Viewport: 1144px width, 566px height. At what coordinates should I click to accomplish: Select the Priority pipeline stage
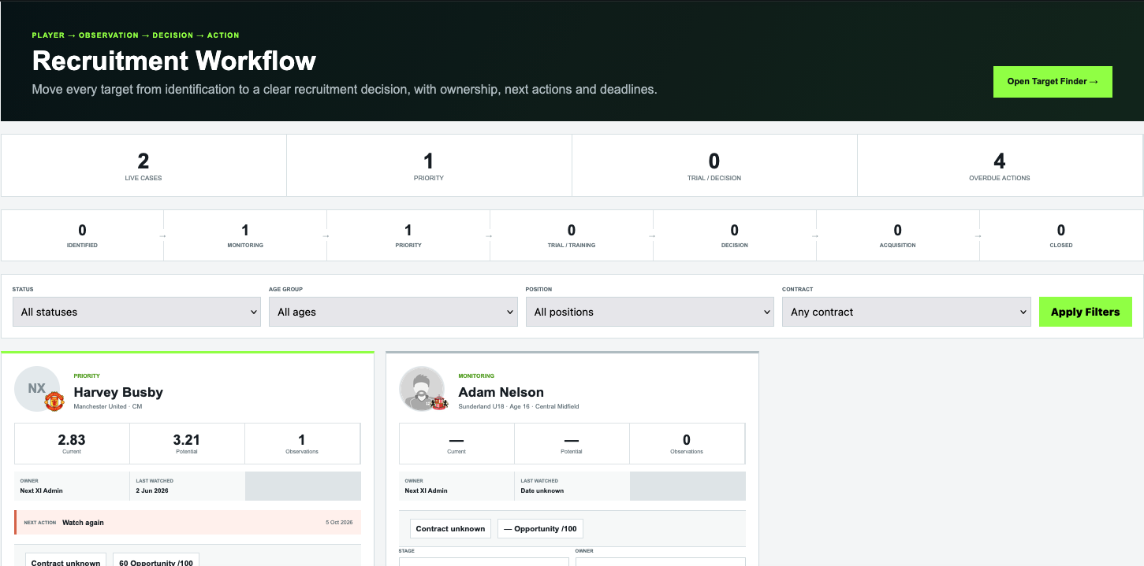[408, 235]
